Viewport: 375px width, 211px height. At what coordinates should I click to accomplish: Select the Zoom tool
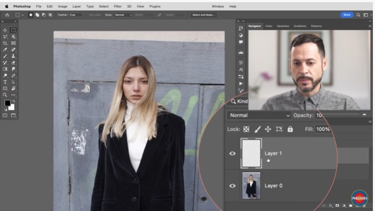(5, 95)
